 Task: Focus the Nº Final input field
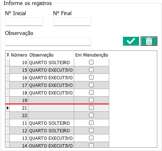coord(72,22)
